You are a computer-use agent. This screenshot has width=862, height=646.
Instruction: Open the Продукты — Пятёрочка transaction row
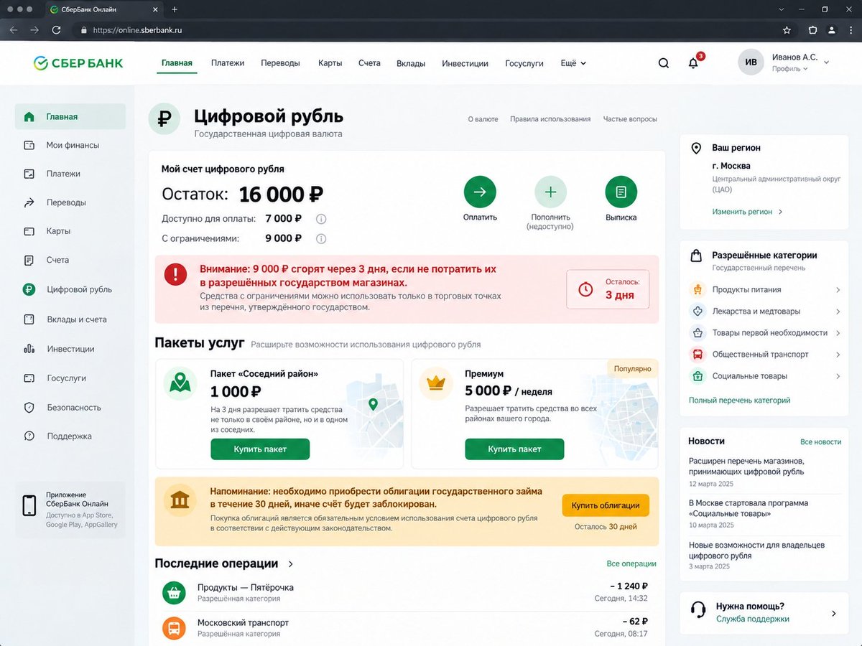coord(405,592)
